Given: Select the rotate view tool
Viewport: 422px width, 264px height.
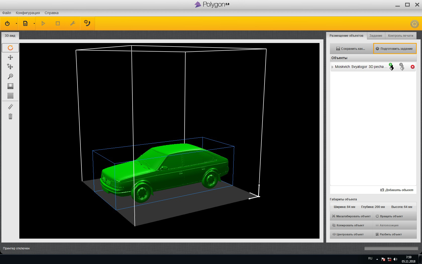Looking at the screenshot, I should tap(10, 48).
